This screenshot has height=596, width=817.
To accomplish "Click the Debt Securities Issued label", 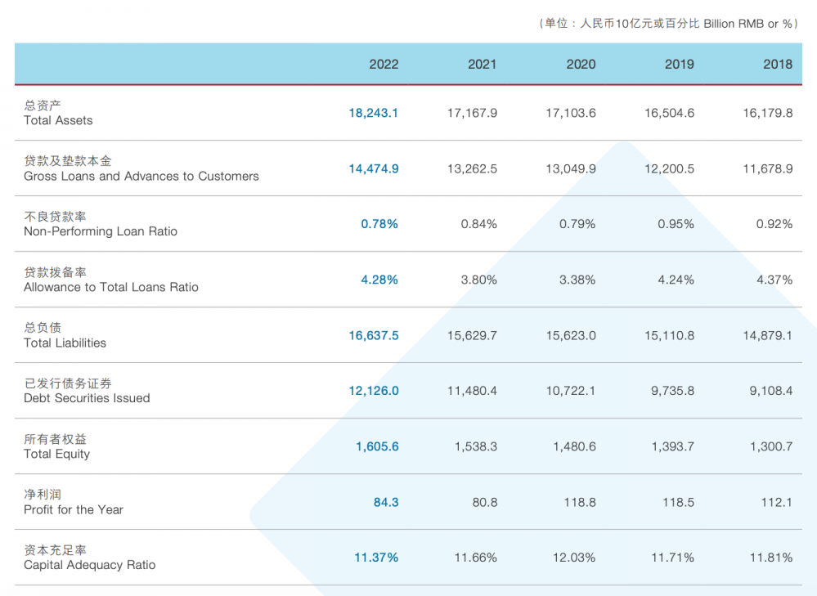I will click(x=87, y=398).
